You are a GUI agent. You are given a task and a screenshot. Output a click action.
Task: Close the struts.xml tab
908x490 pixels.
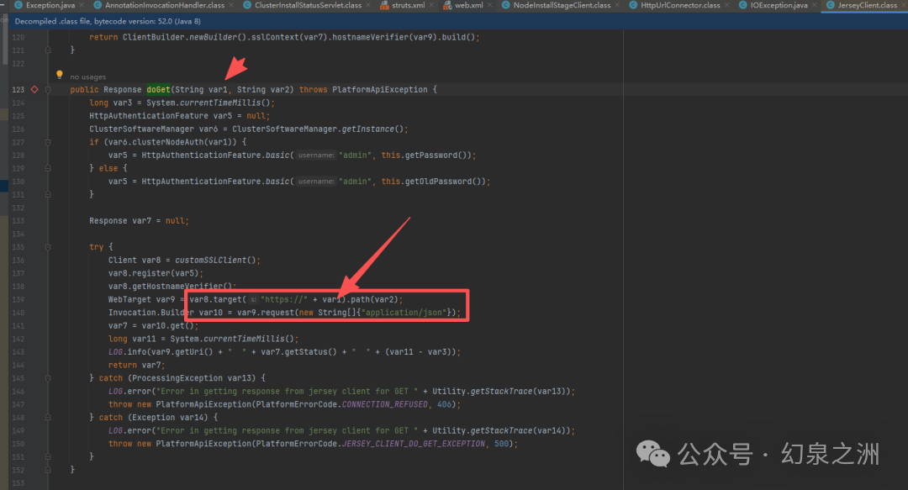431,5
